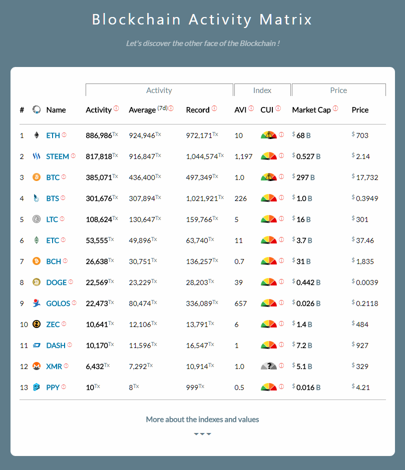Viewport: 405px width, 470px height.
Task: Open the DASH coin link
Action: 56,345
